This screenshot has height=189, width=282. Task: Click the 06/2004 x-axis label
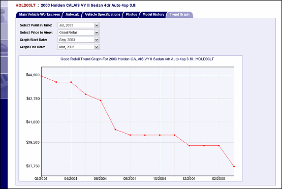tap(100, 179)
